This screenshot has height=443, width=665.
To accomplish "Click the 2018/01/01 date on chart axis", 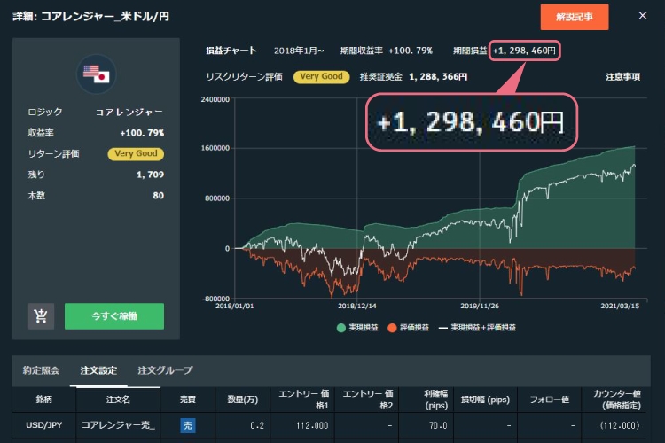I will point(235,306).
